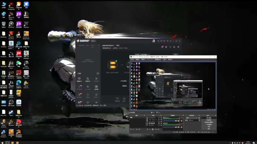Toggle visibility eye of the highlighted display capture source

(159, 123)
